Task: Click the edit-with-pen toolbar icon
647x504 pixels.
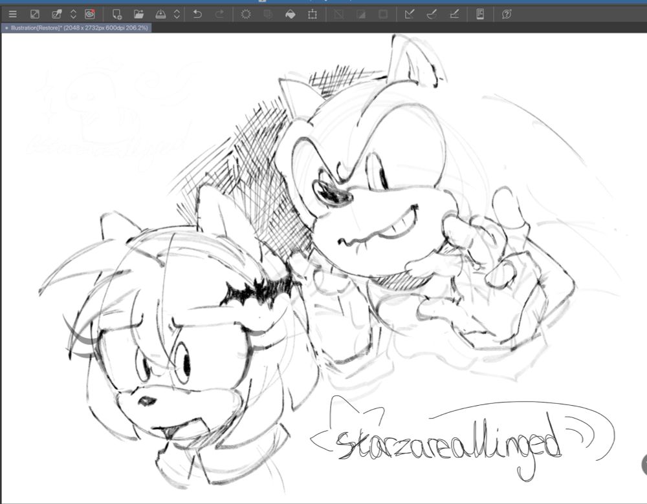Action: [56, 14]
